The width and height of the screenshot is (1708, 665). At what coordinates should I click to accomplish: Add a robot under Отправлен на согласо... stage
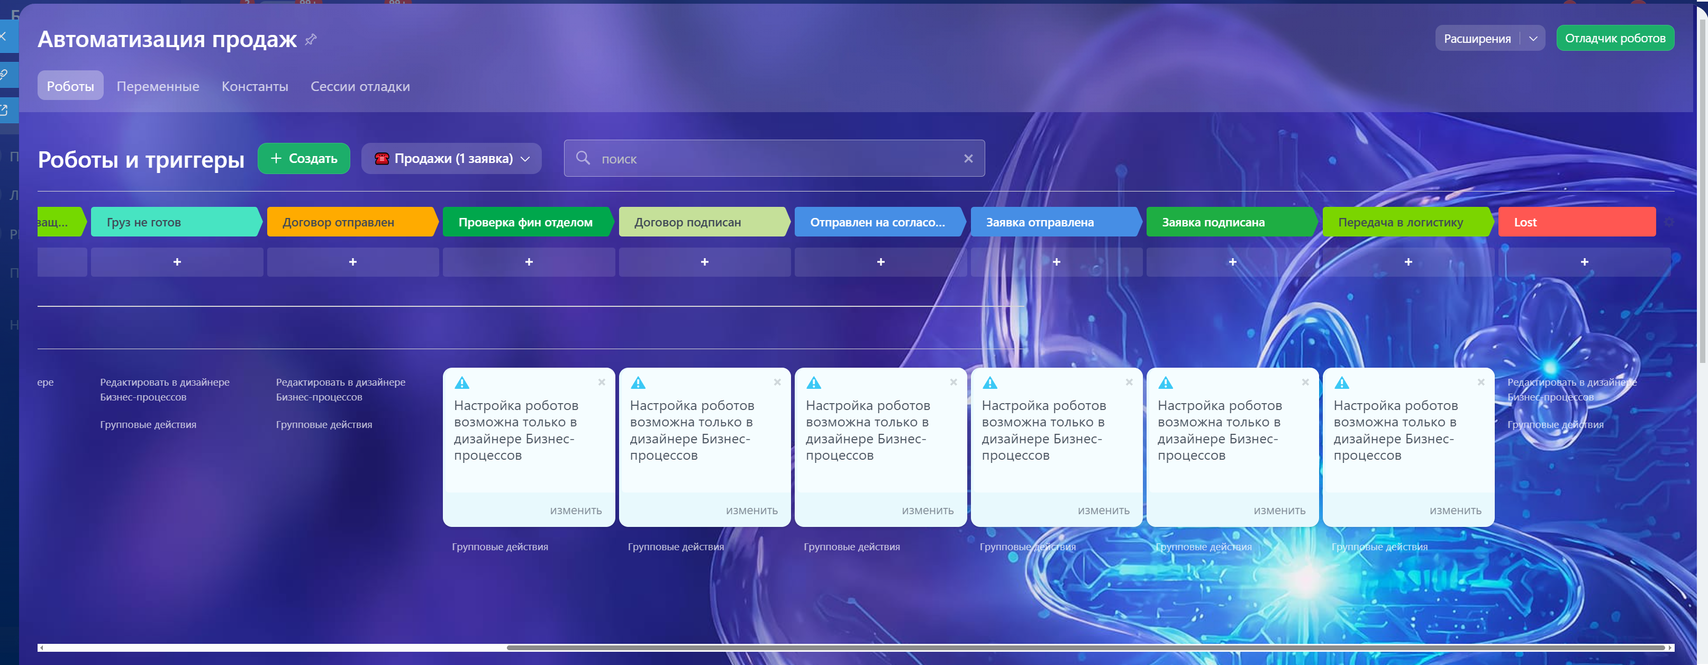880,262
